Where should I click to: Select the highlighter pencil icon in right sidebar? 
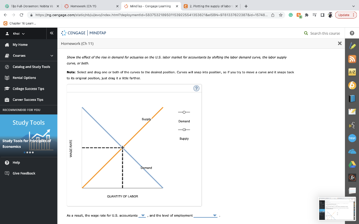352,46
